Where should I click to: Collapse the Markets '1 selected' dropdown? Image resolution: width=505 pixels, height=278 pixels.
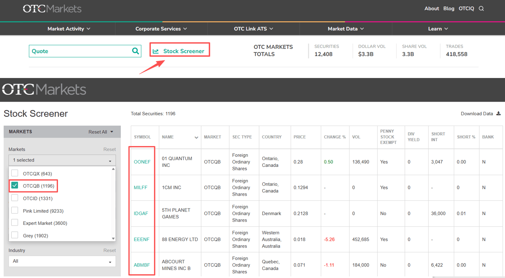(x=62, y=160)
